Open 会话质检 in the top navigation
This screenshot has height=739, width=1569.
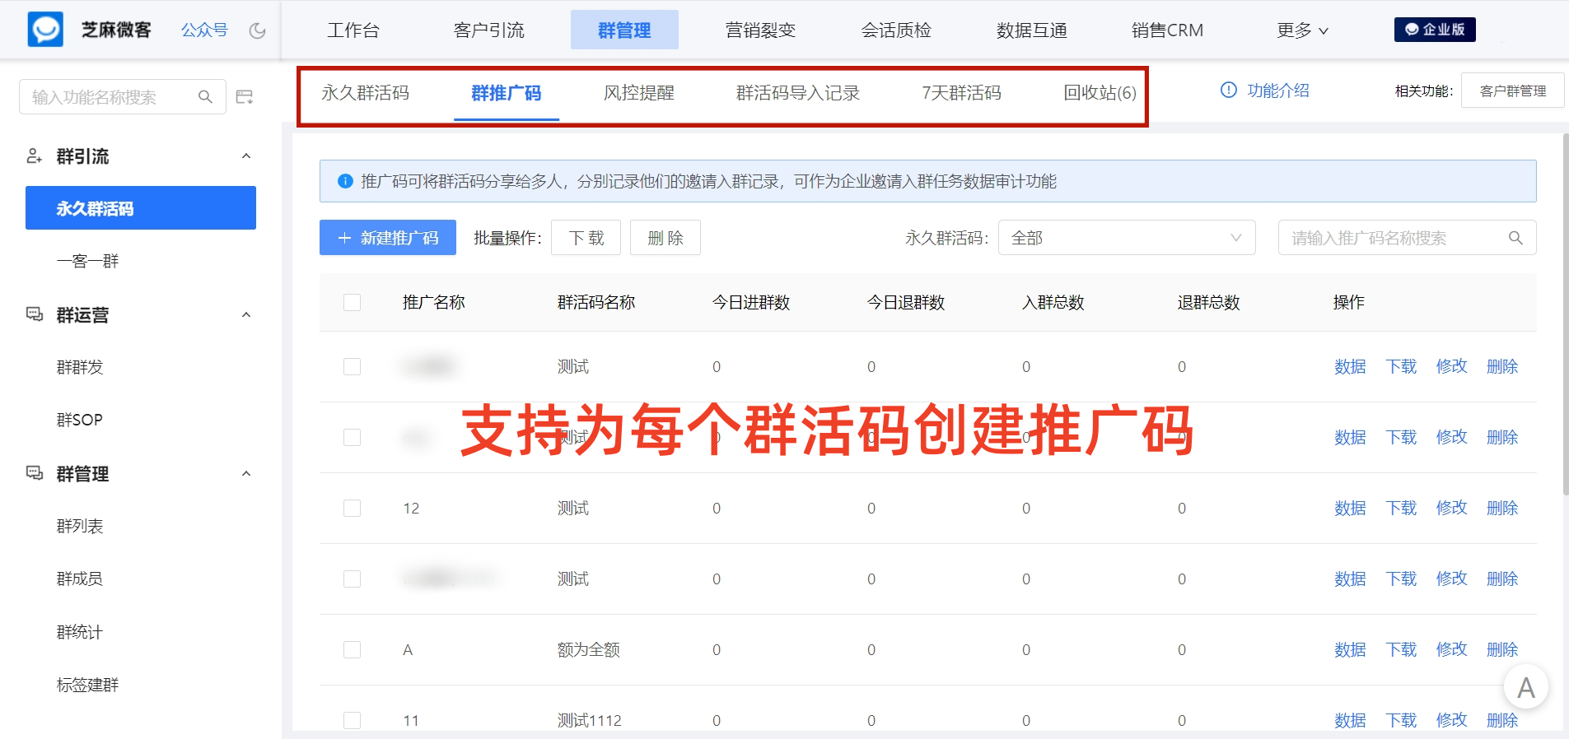[896, 30]
